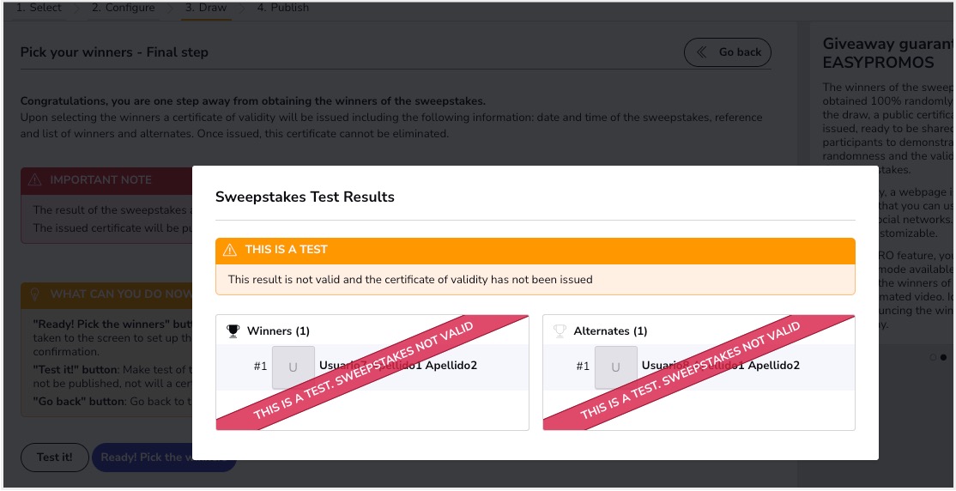Click the Test it! button
The width and height of the screenshot is (956, 491).
pyautogui.click(x=55, y=458)
